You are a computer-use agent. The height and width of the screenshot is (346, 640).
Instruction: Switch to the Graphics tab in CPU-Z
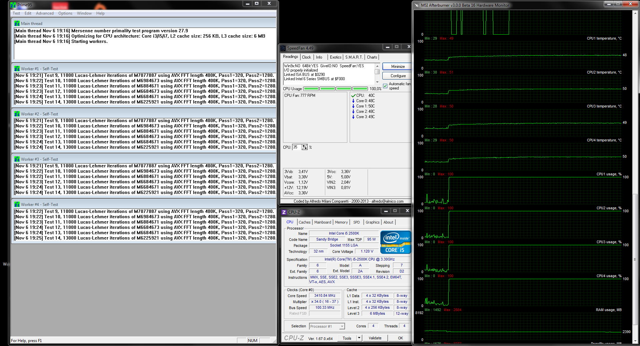pyautogui.click(x=373, y=222)
